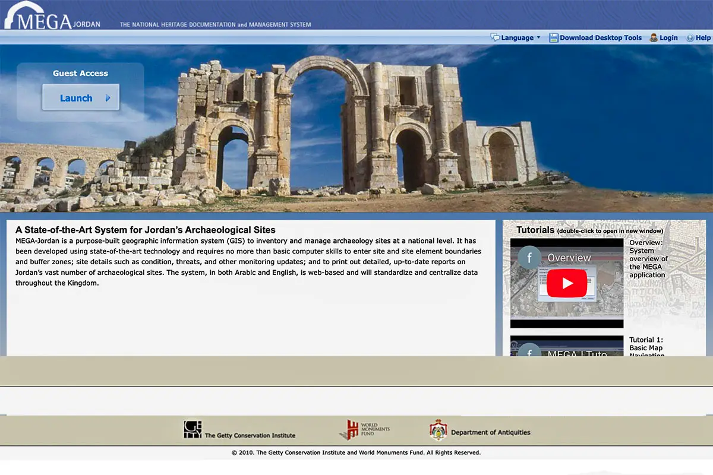Open the Language menu label
This screenshot has width=713, height=475.
(x=517, y=37)
